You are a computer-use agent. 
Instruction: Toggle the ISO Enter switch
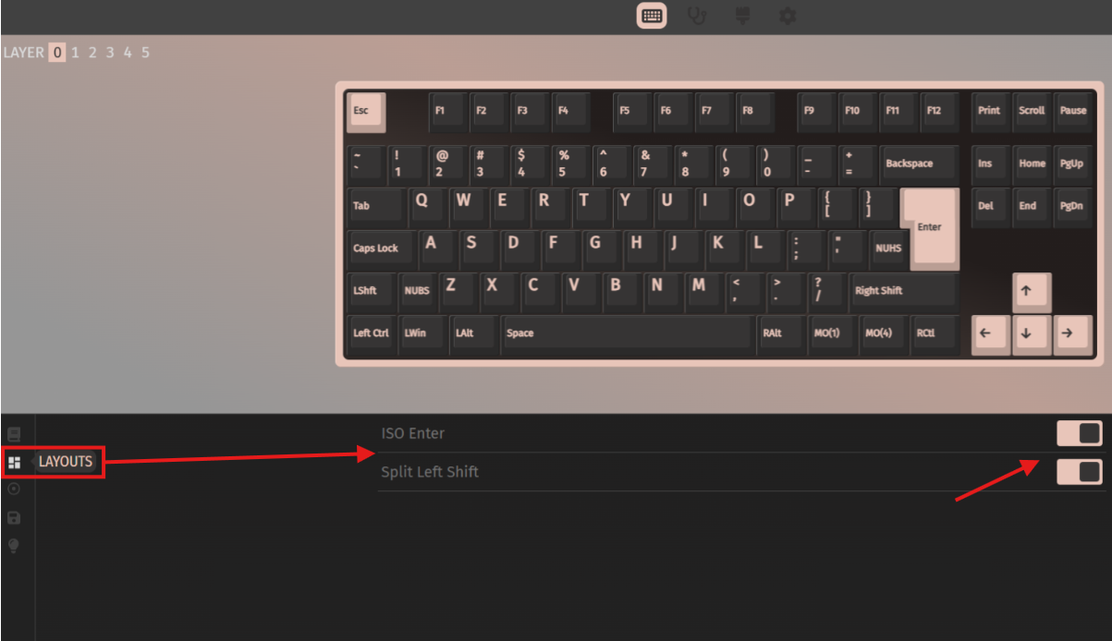(1080, 433)
